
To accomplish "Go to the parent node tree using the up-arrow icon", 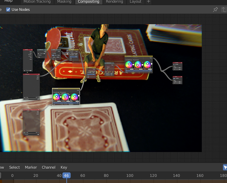I will tap(224, 10).
